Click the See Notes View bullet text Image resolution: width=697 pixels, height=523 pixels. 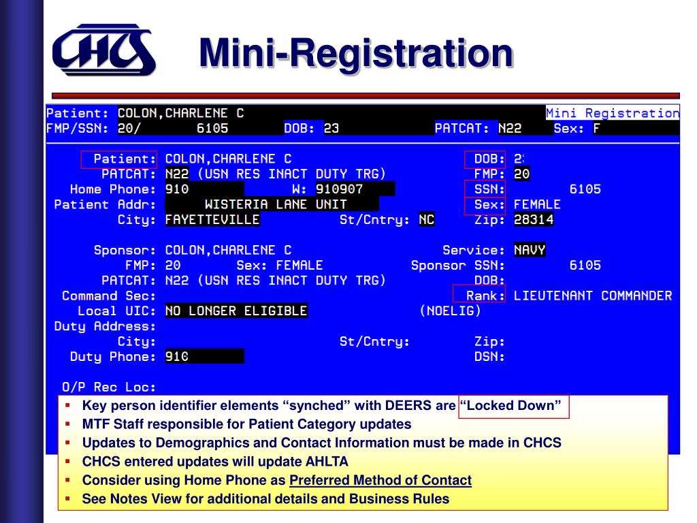[x=266, y=499]
